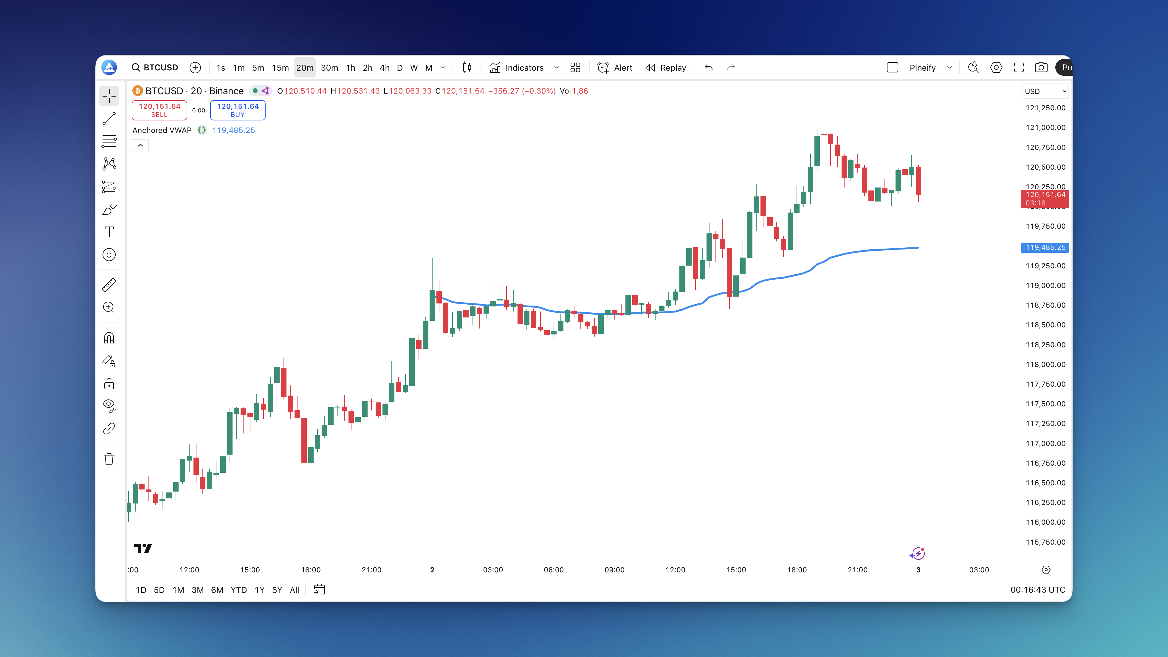Open the USD currency dropdown
Viewport: 1168px width, 657px height.
click(1045, 91)
